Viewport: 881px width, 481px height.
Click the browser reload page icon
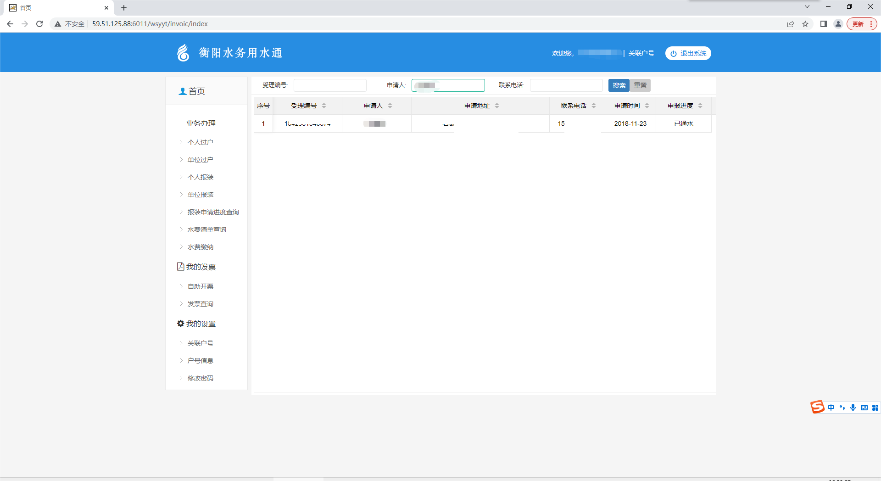(x=39, y=24)
